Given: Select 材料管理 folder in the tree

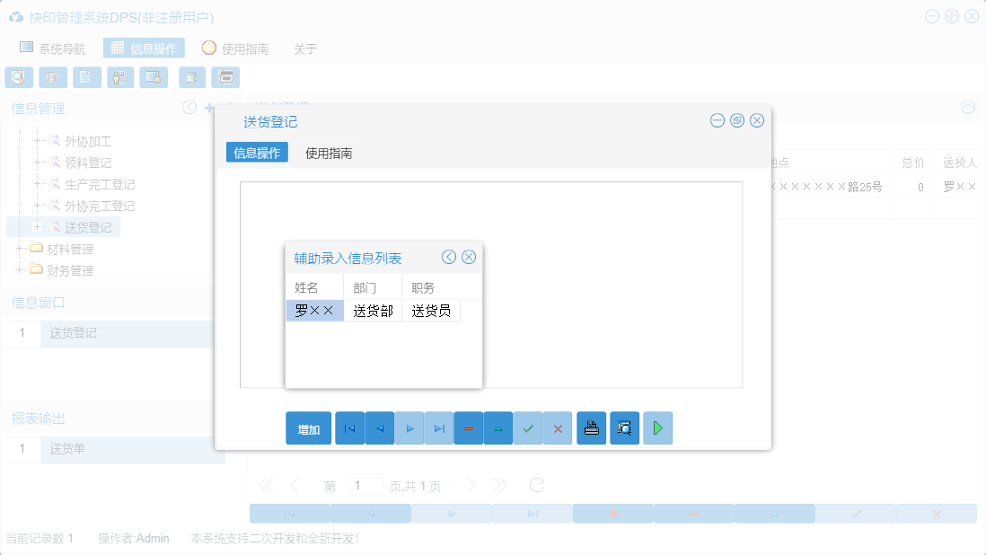Looking at the screenshot, I should (70, 249).
